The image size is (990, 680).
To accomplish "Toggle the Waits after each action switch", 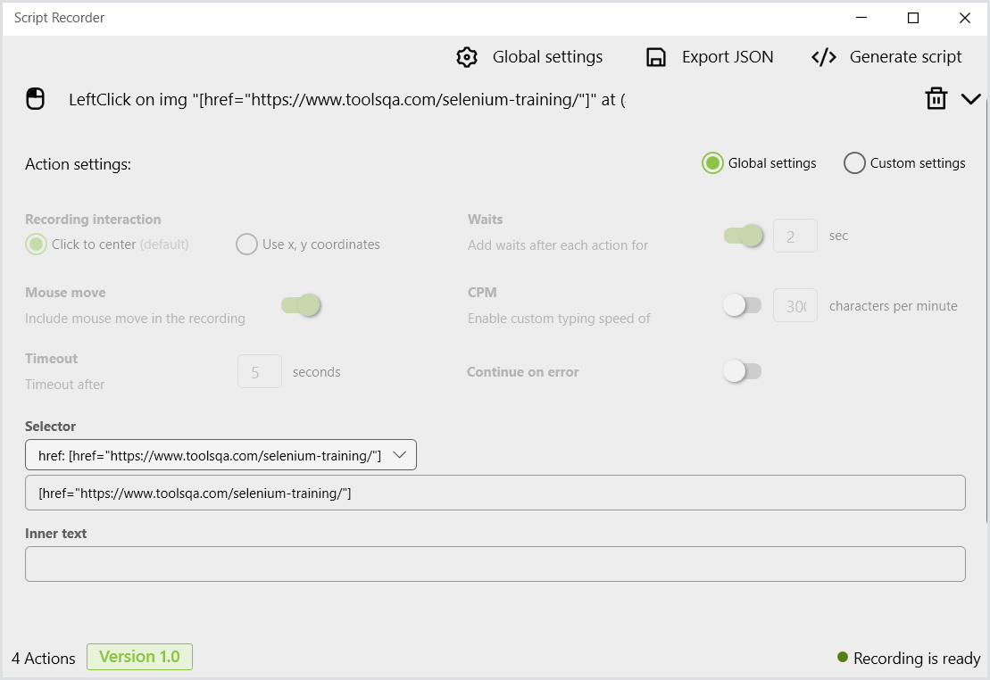I will point(743,236).
